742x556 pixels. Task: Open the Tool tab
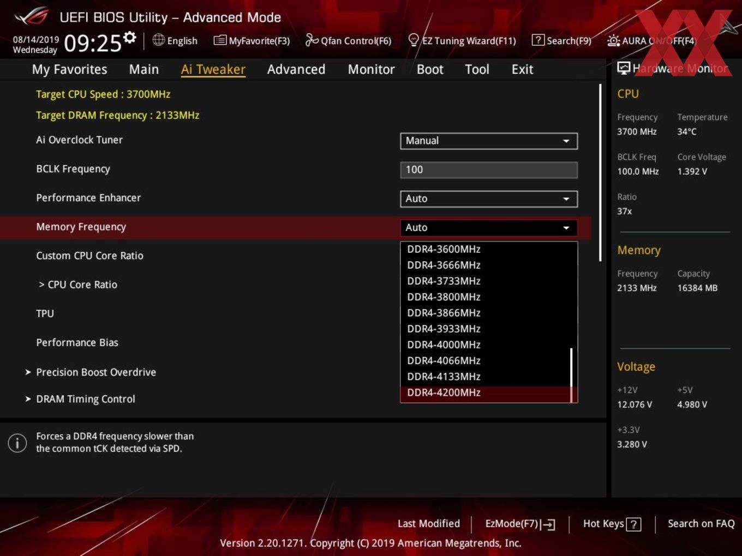tap(477, 69)
